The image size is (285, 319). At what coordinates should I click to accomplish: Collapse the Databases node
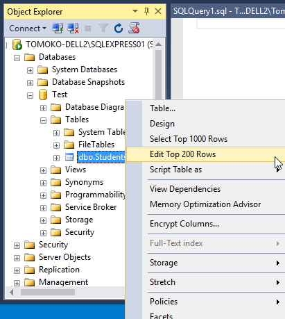(17, 58)
